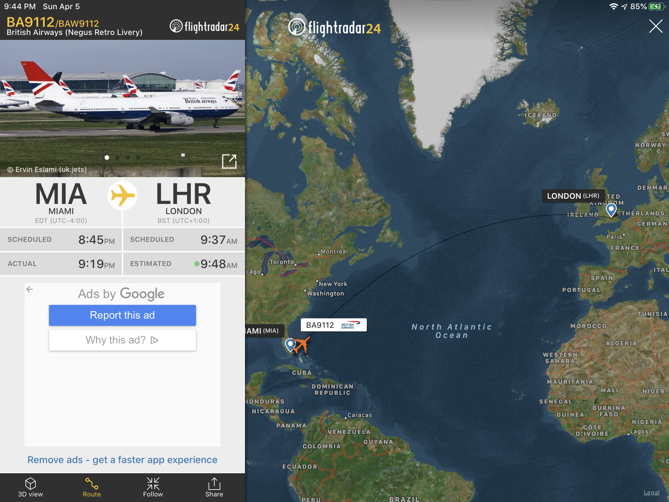This screenshot has height=502, width=669.
Task: Tap the flightradar24 logo on the map
Action: click(x=334, y=27)
